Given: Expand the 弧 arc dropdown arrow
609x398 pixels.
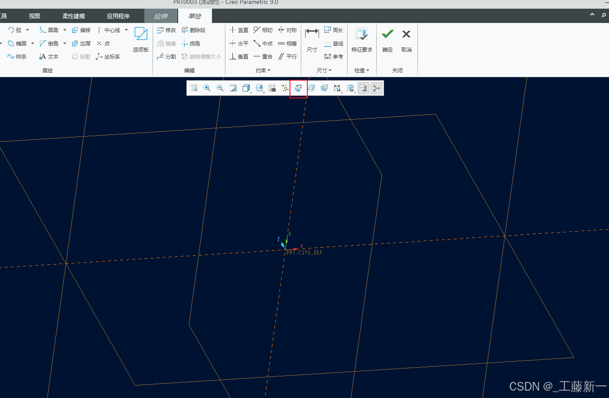Looking at the screenshot, I should (28, 30).
